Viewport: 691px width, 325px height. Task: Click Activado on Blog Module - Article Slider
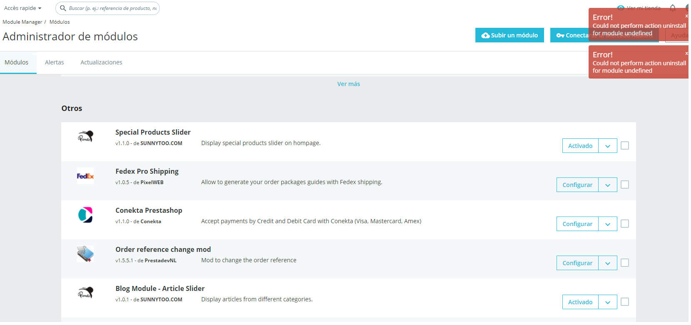(580, 302)
